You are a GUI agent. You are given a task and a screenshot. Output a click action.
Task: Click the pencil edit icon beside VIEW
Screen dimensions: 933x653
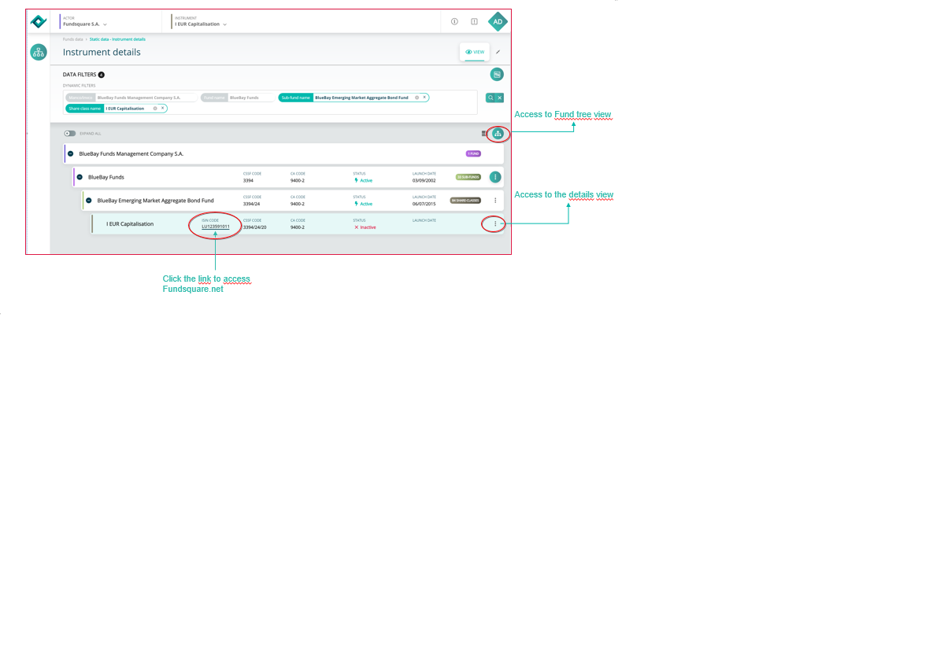[498, 52]
